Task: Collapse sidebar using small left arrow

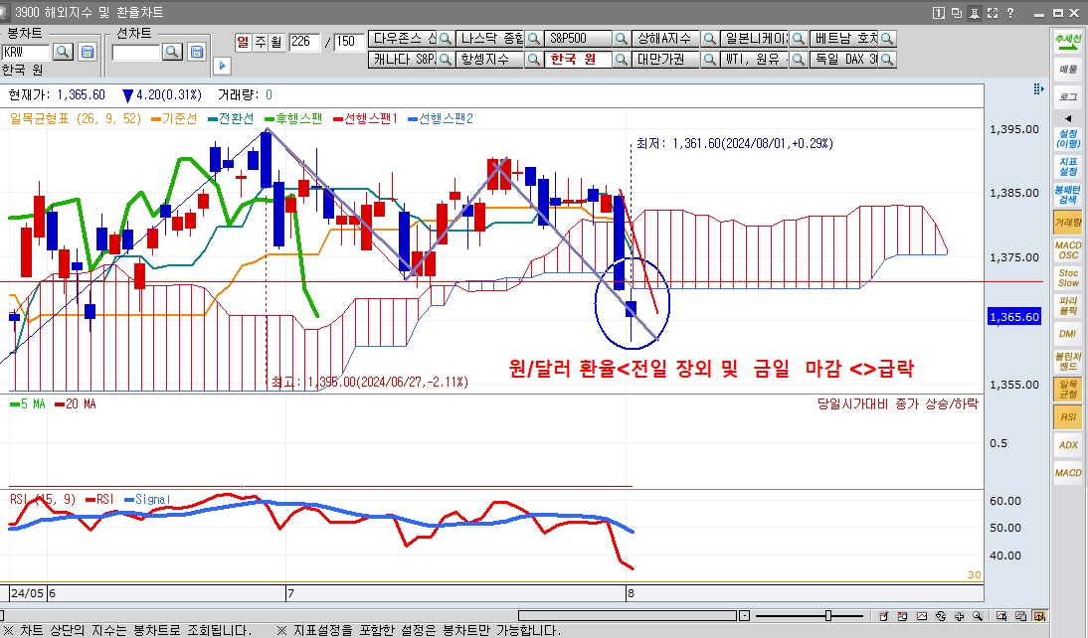Action: (1068, 118)
